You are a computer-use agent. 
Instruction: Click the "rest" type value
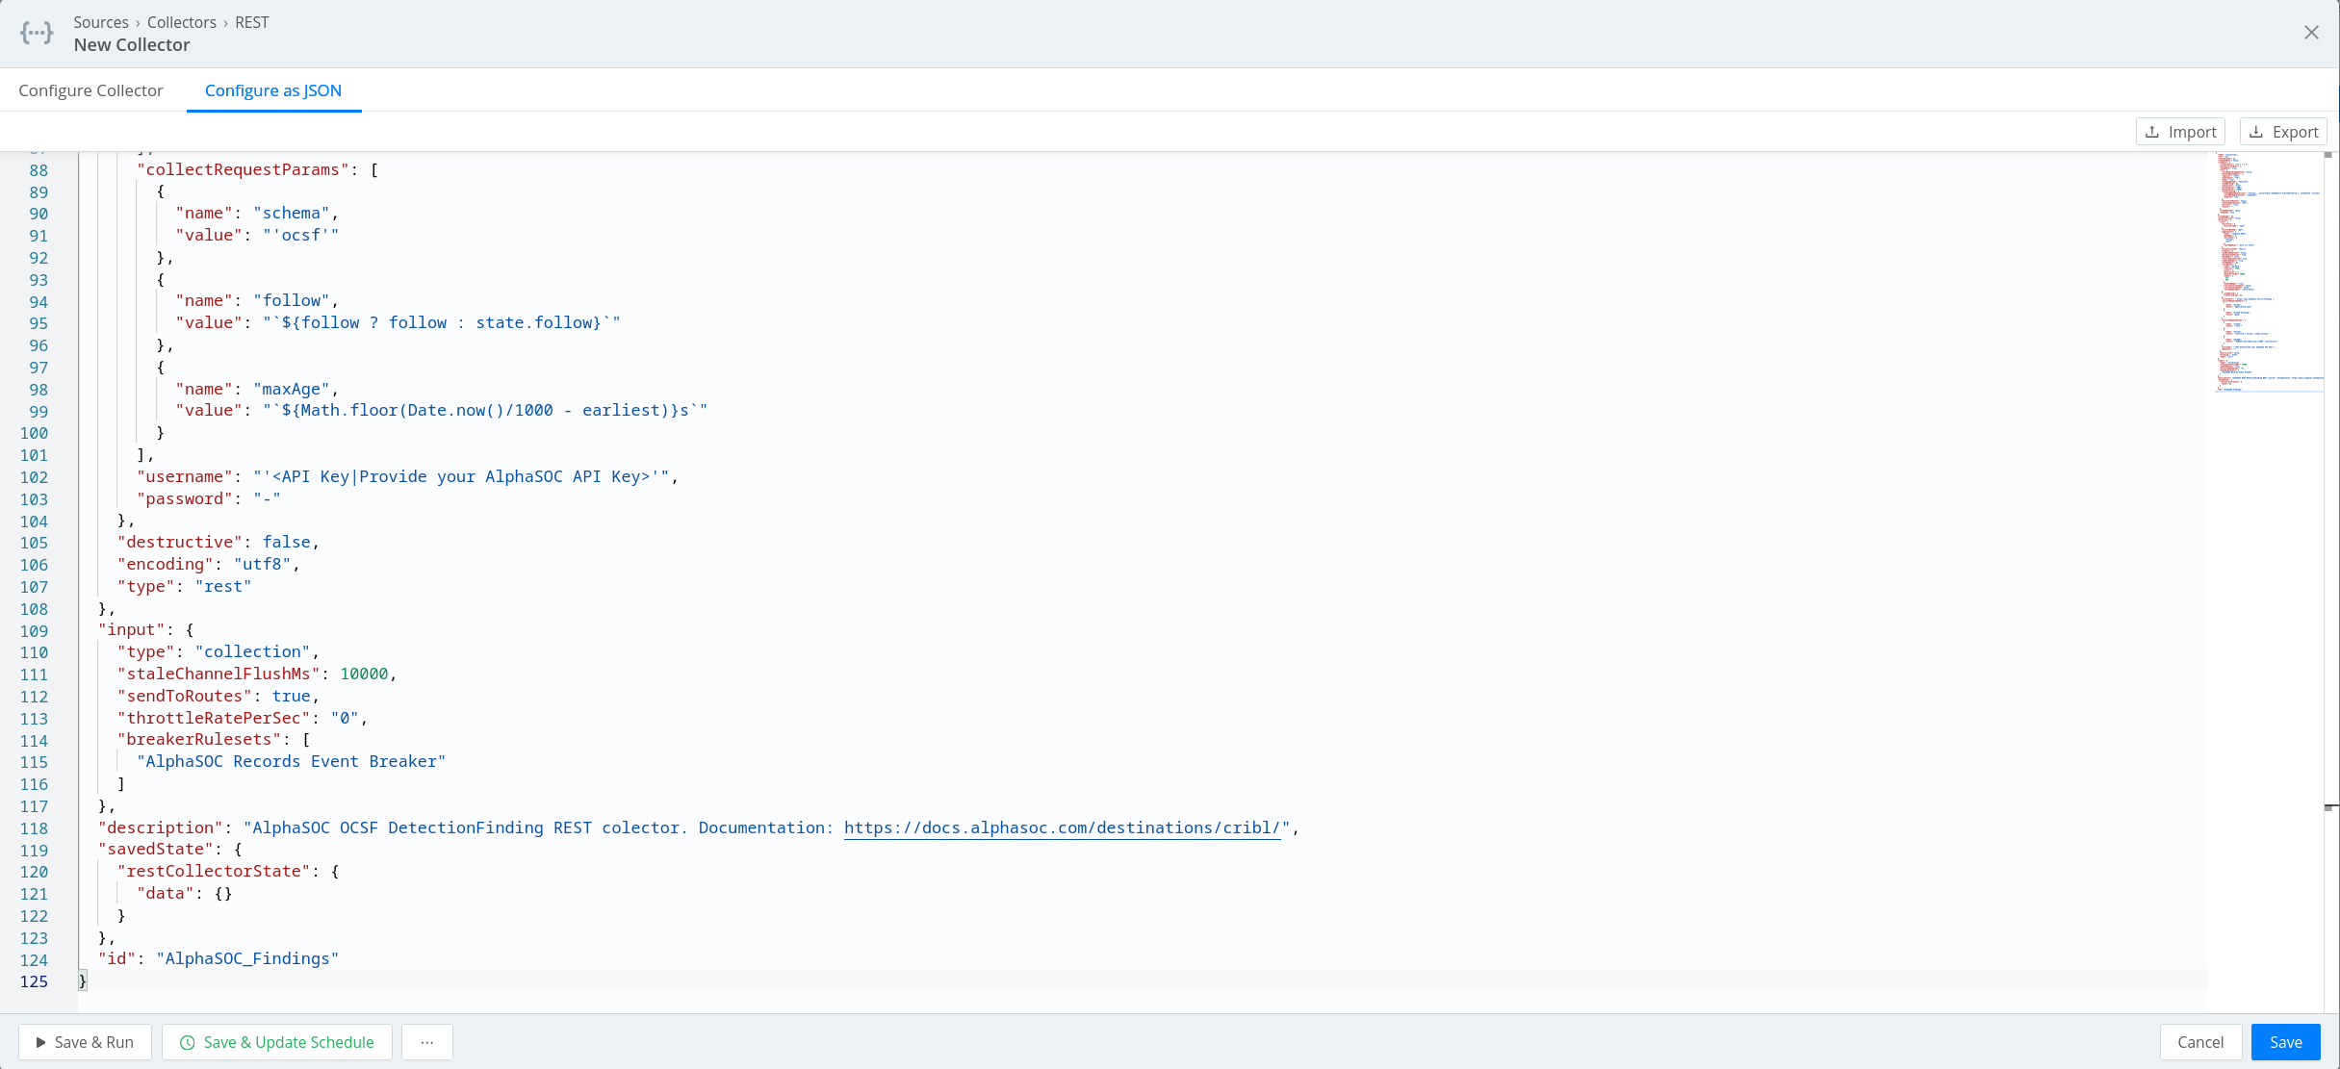223,586
